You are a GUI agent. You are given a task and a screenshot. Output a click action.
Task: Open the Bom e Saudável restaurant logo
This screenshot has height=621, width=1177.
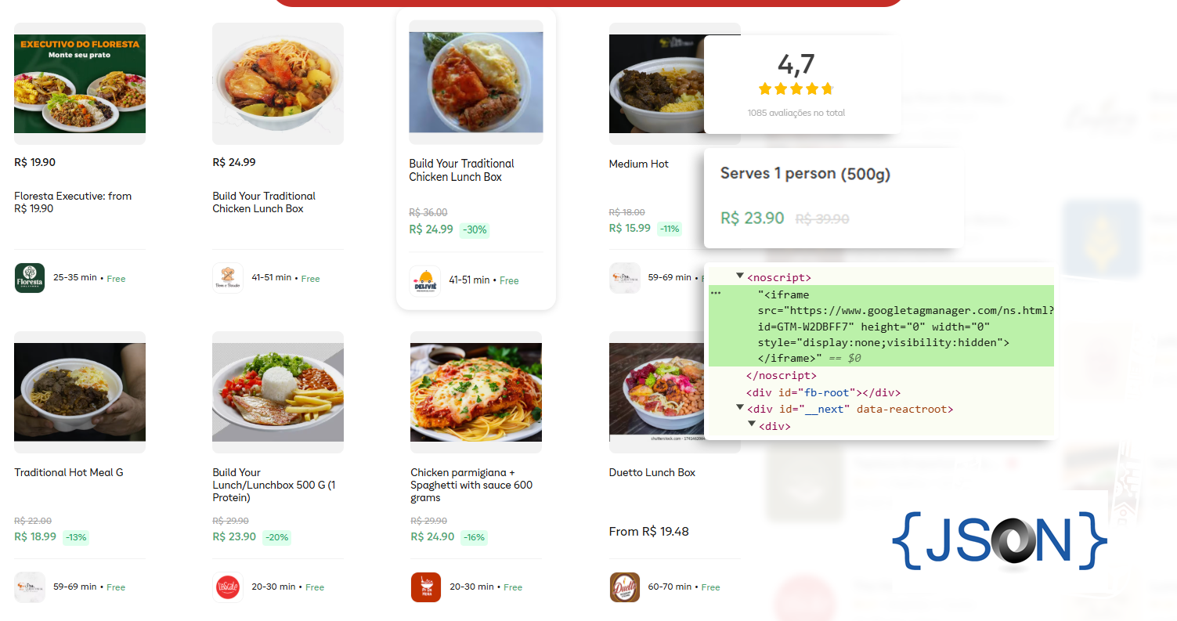coord(228,278)
